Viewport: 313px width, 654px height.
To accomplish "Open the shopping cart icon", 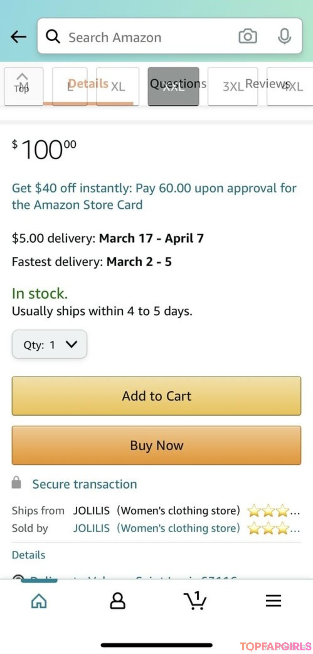I will tap(195, 600).
